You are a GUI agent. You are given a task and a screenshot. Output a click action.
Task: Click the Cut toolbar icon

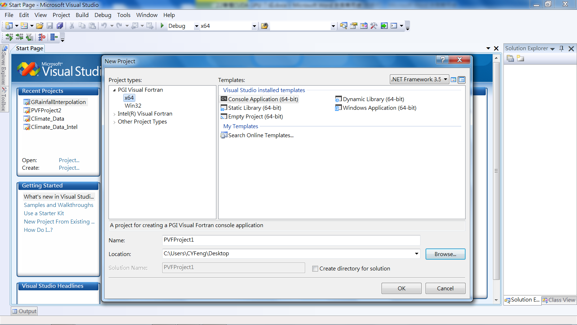click(72, 26)
